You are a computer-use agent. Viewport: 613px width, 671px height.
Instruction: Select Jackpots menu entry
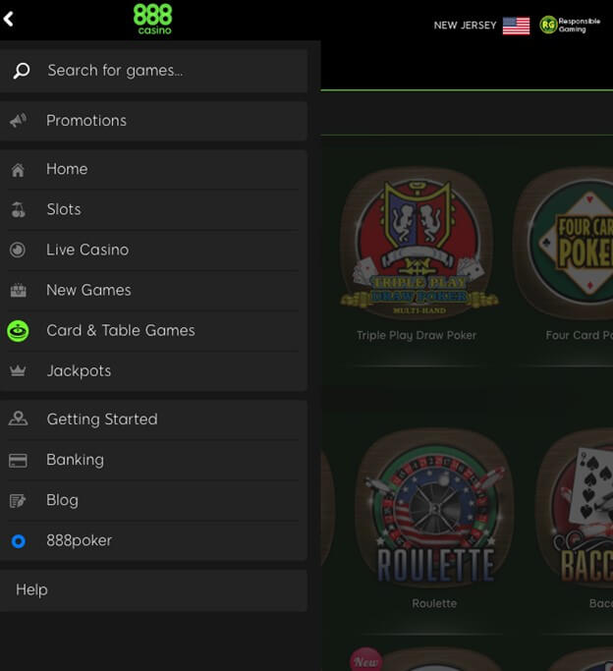pyautogui.click(x=153, y=371)
